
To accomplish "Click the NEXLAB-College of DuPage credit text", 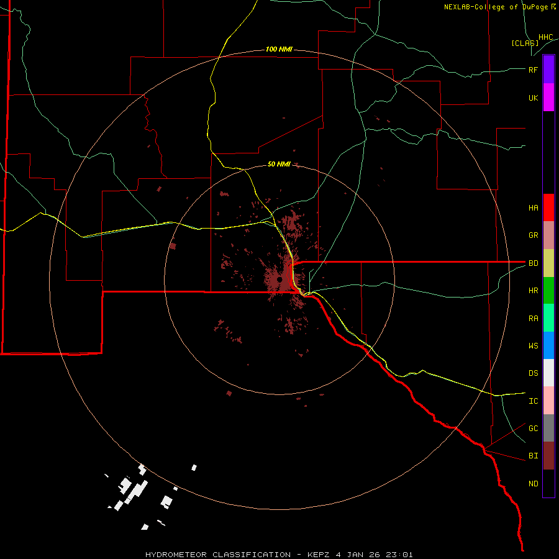I will 499,7.
